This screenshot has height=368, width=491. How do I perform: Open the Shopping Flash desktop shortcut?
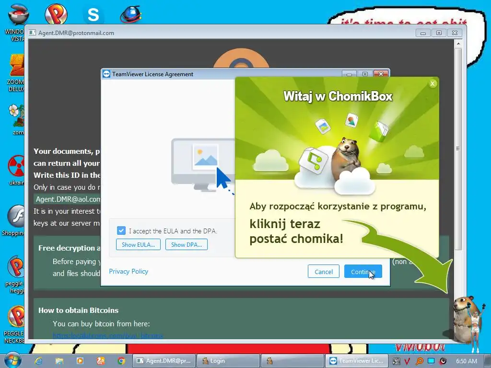pos(14,220)
